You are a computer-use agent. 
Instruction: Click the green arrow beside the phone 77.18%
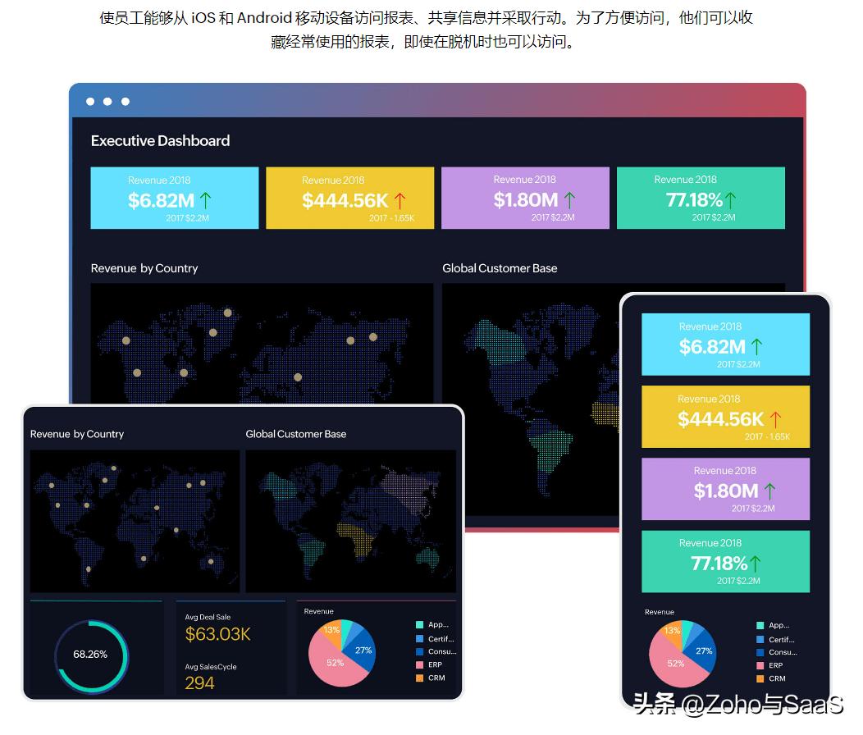(x=755, y=564)
